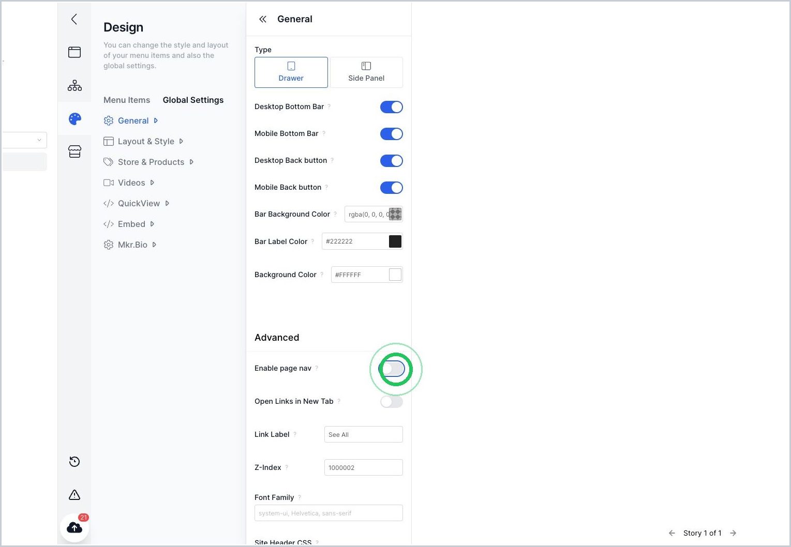Click the Mkr.Bio gear icon
This screenshot has height=547, width=791.
[109, 245]
